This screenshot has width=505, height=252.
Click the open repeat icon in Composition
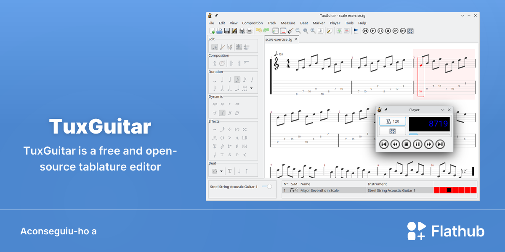[x=231, y=63]
